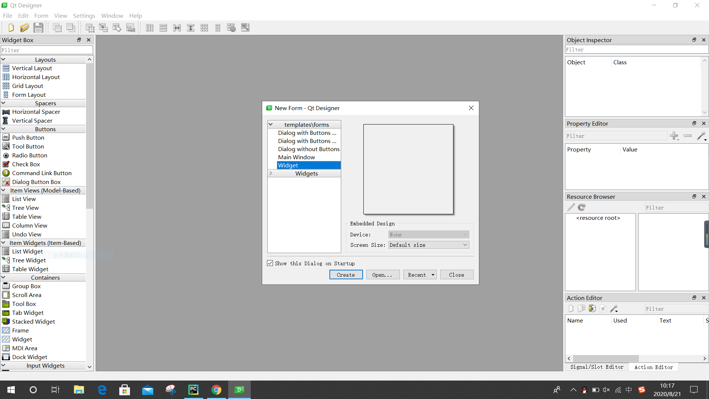Click the Widget Box filter field
709x399 pixels.
[47, 50]
